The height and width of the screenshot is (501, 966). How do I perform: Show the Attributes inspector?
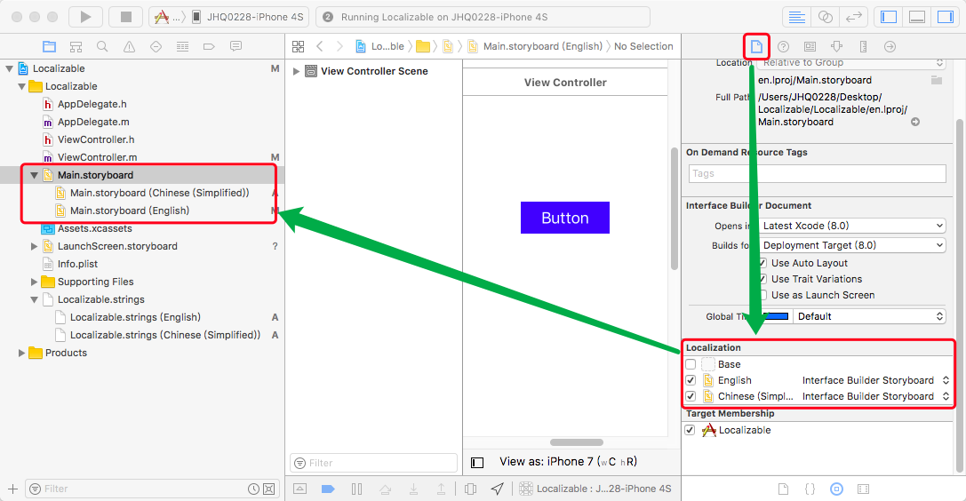click(836, 46)
